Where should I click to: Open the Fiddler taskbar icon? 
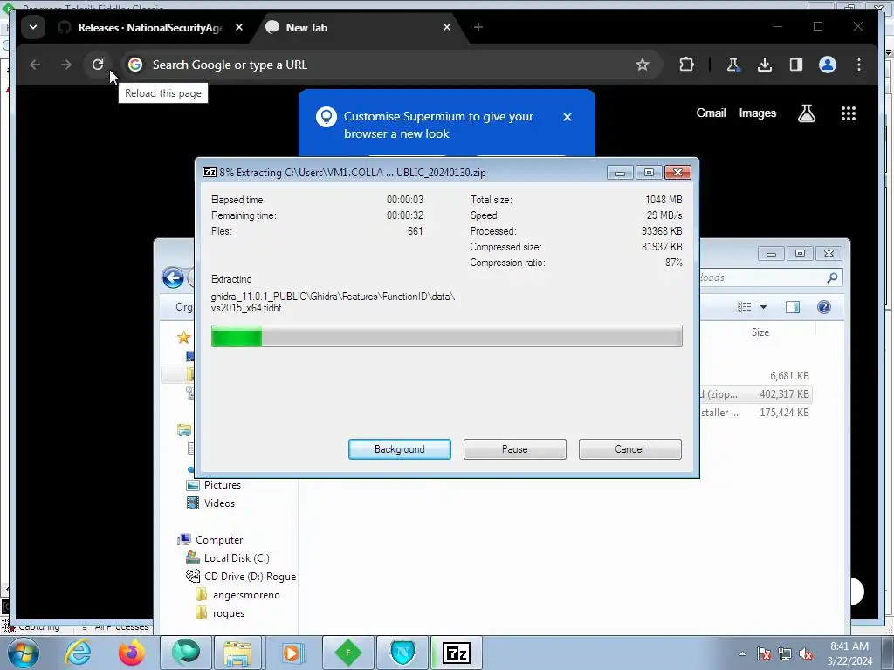pos(347,653)
